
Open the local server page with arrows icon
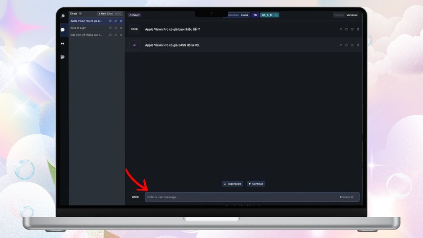coord(62,43)
